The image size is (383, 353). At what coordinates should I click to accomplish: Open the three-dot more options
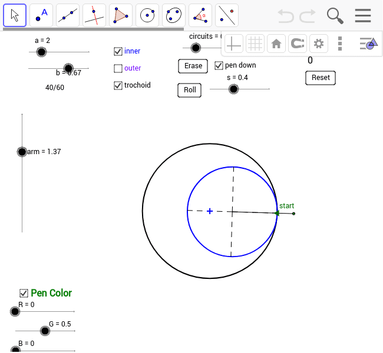(x=340, y=44)
